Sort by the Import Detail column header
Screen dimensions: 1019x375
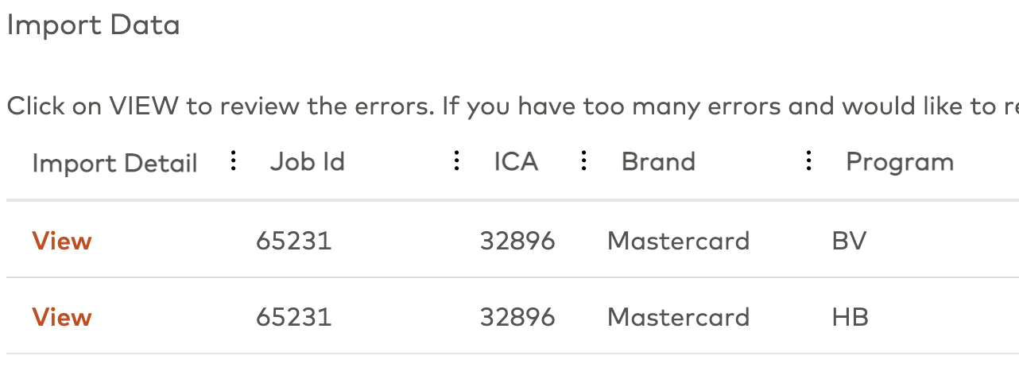click(114, 163)
